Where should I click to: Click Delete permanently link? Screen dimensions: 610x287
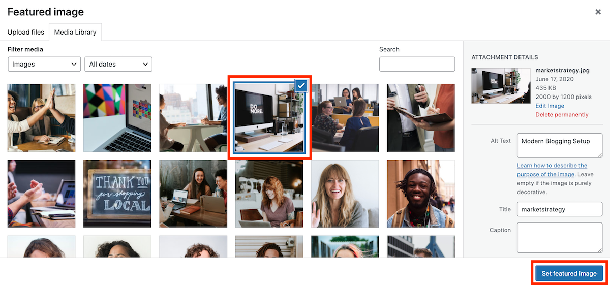click(x=562, y=115)
